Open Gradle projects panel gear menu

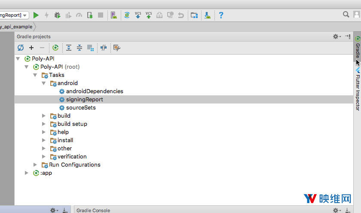pos(337,37)
